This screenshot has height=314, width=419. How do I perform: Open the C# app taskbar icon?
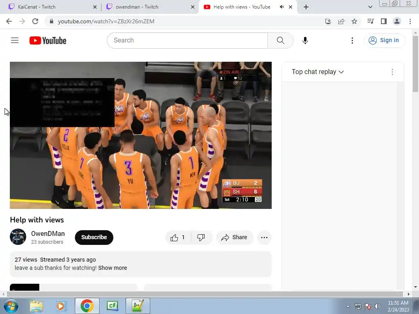(x=113, y=306)
